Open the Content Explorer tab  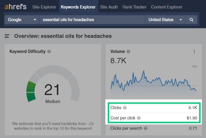166,7
